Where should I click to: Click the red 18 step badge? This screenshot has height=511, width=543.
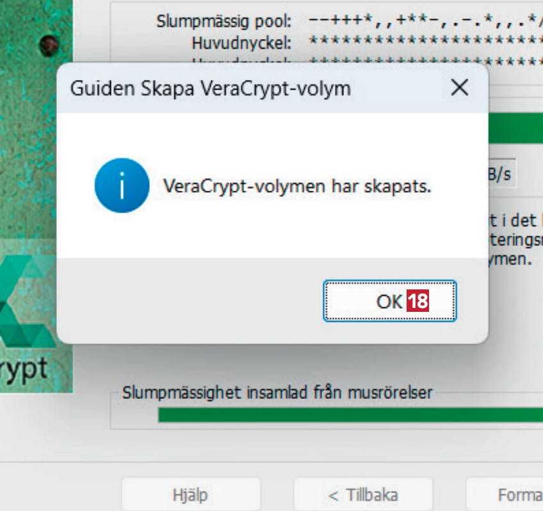point(417,300)
